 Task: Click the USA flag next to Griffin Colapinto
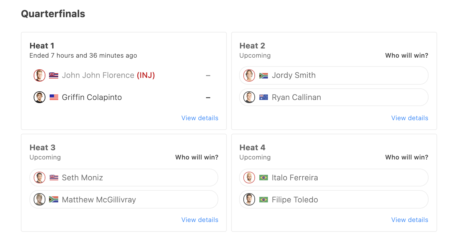(x=54, y=98)
